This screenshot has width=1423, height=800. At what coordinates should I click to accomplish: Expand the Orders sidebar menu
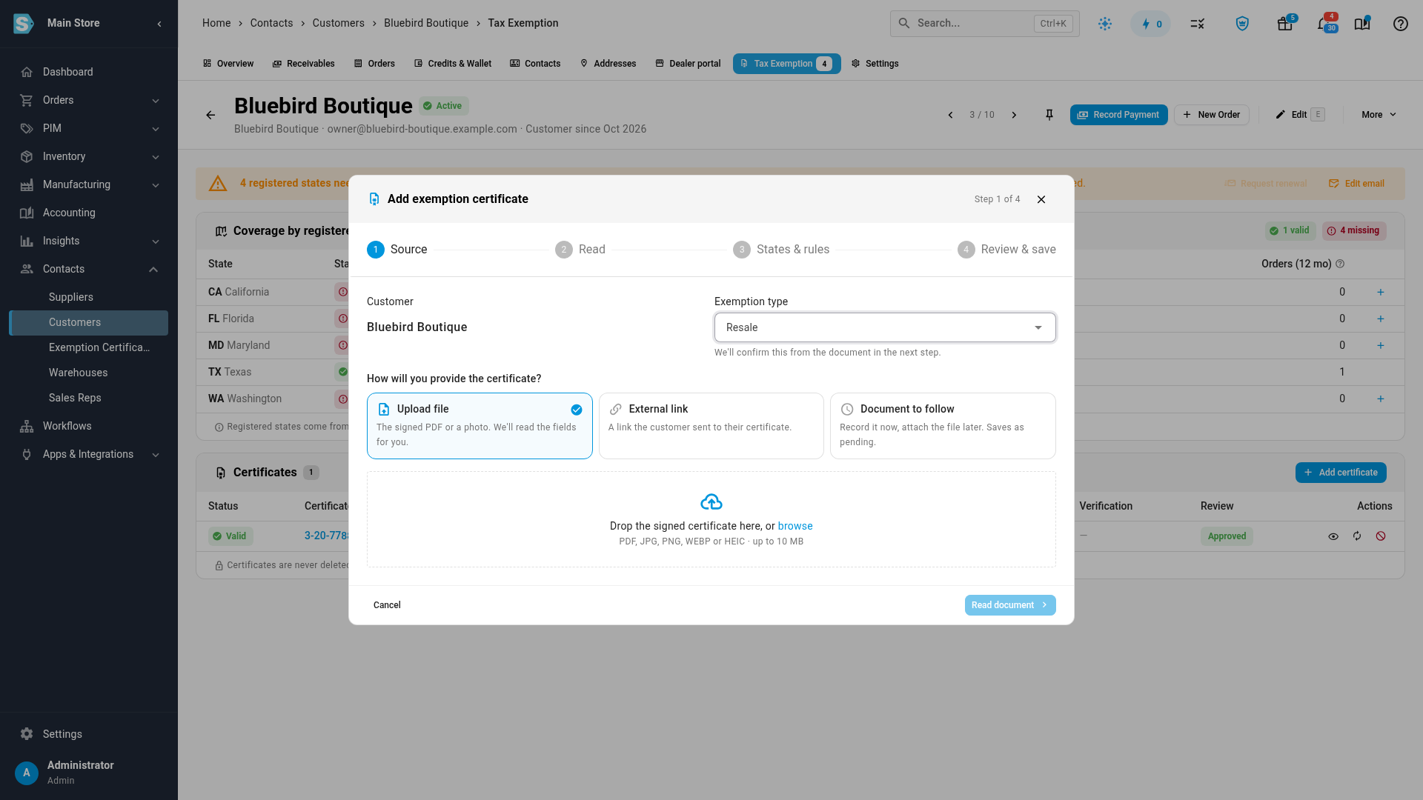89,100
